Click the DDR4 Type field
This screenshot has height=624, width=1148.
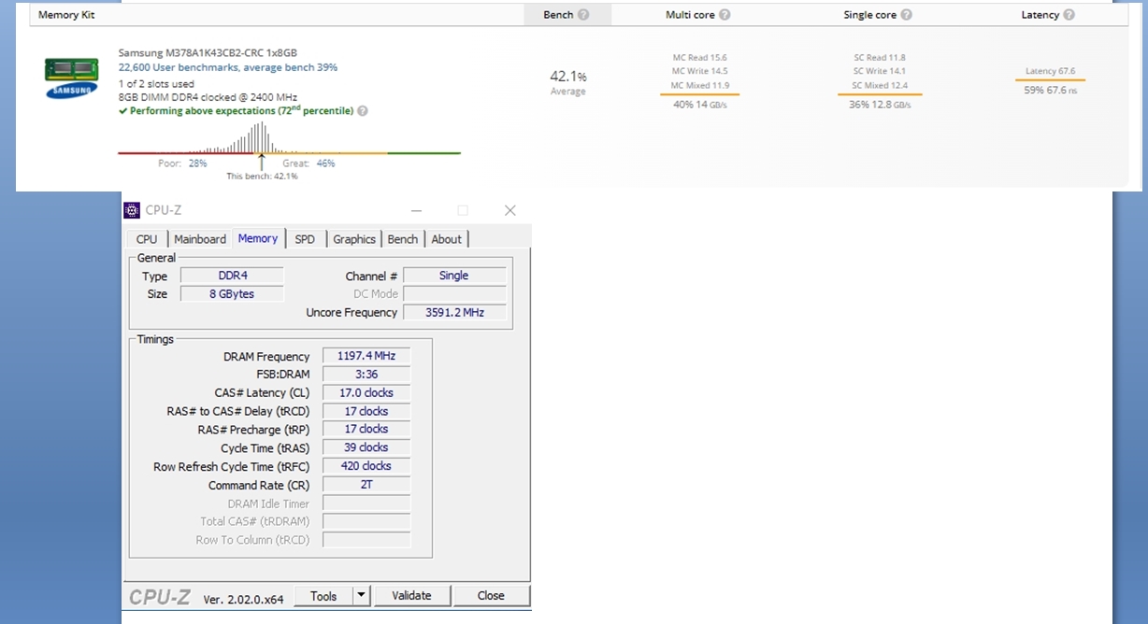coord(232,276)
